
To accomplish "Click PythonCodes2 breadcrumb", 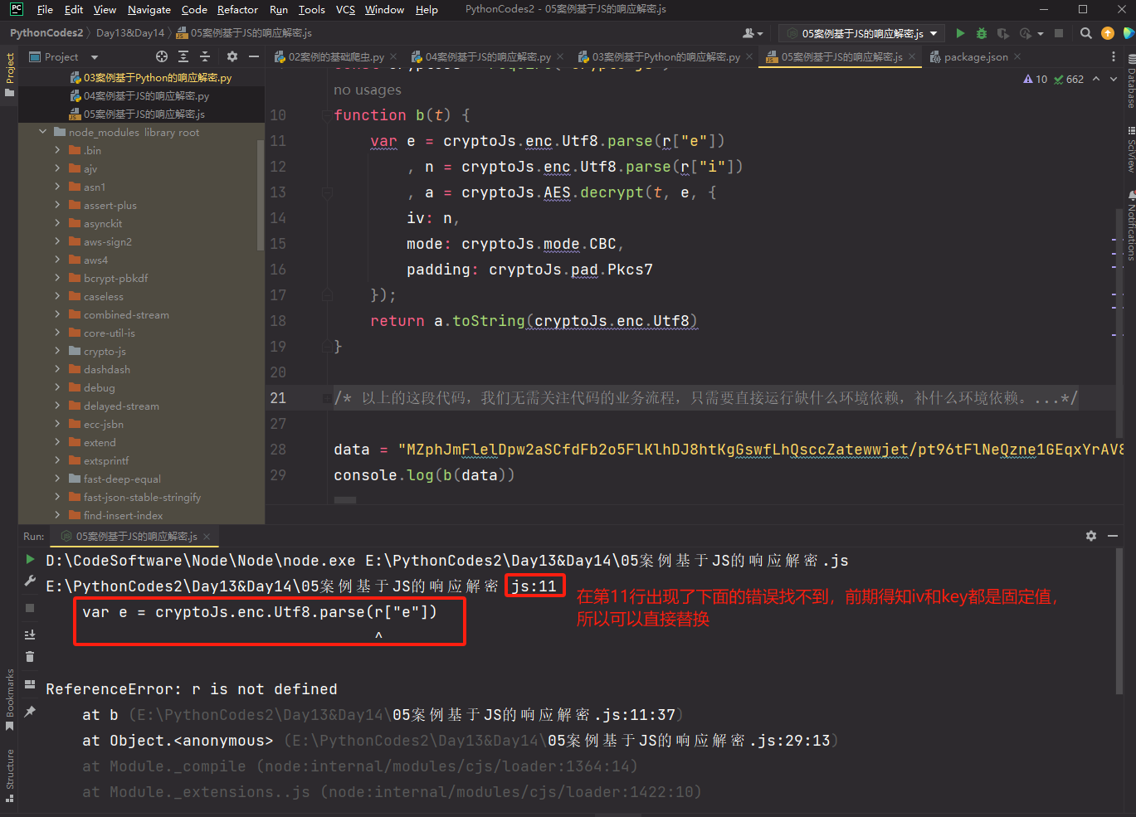I will (x=46, y=33).
